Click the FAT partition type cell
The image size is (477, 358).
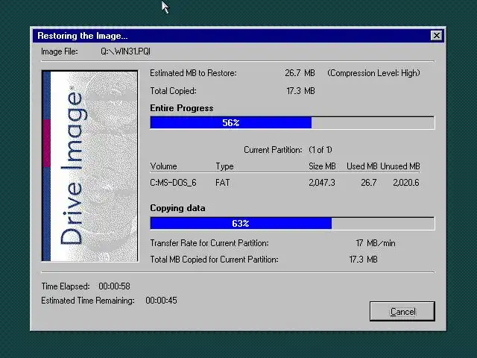tap(223, 183)
